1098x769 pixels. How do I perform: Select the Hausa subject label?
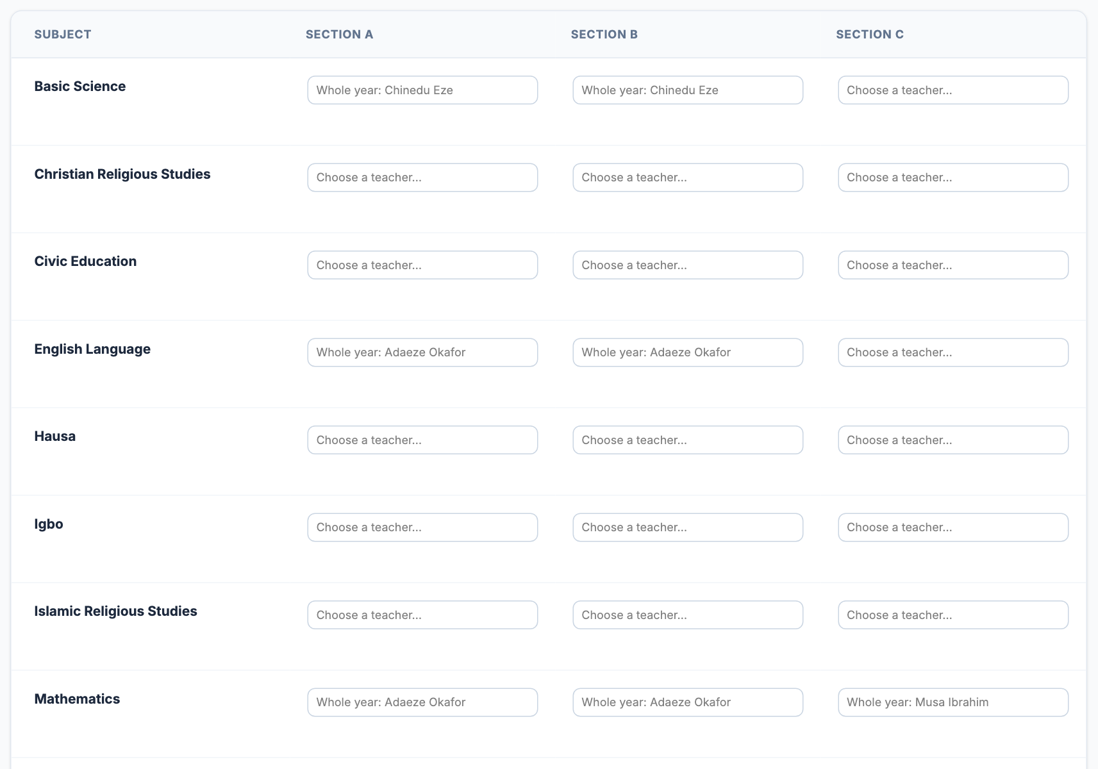tap(55, 436)
